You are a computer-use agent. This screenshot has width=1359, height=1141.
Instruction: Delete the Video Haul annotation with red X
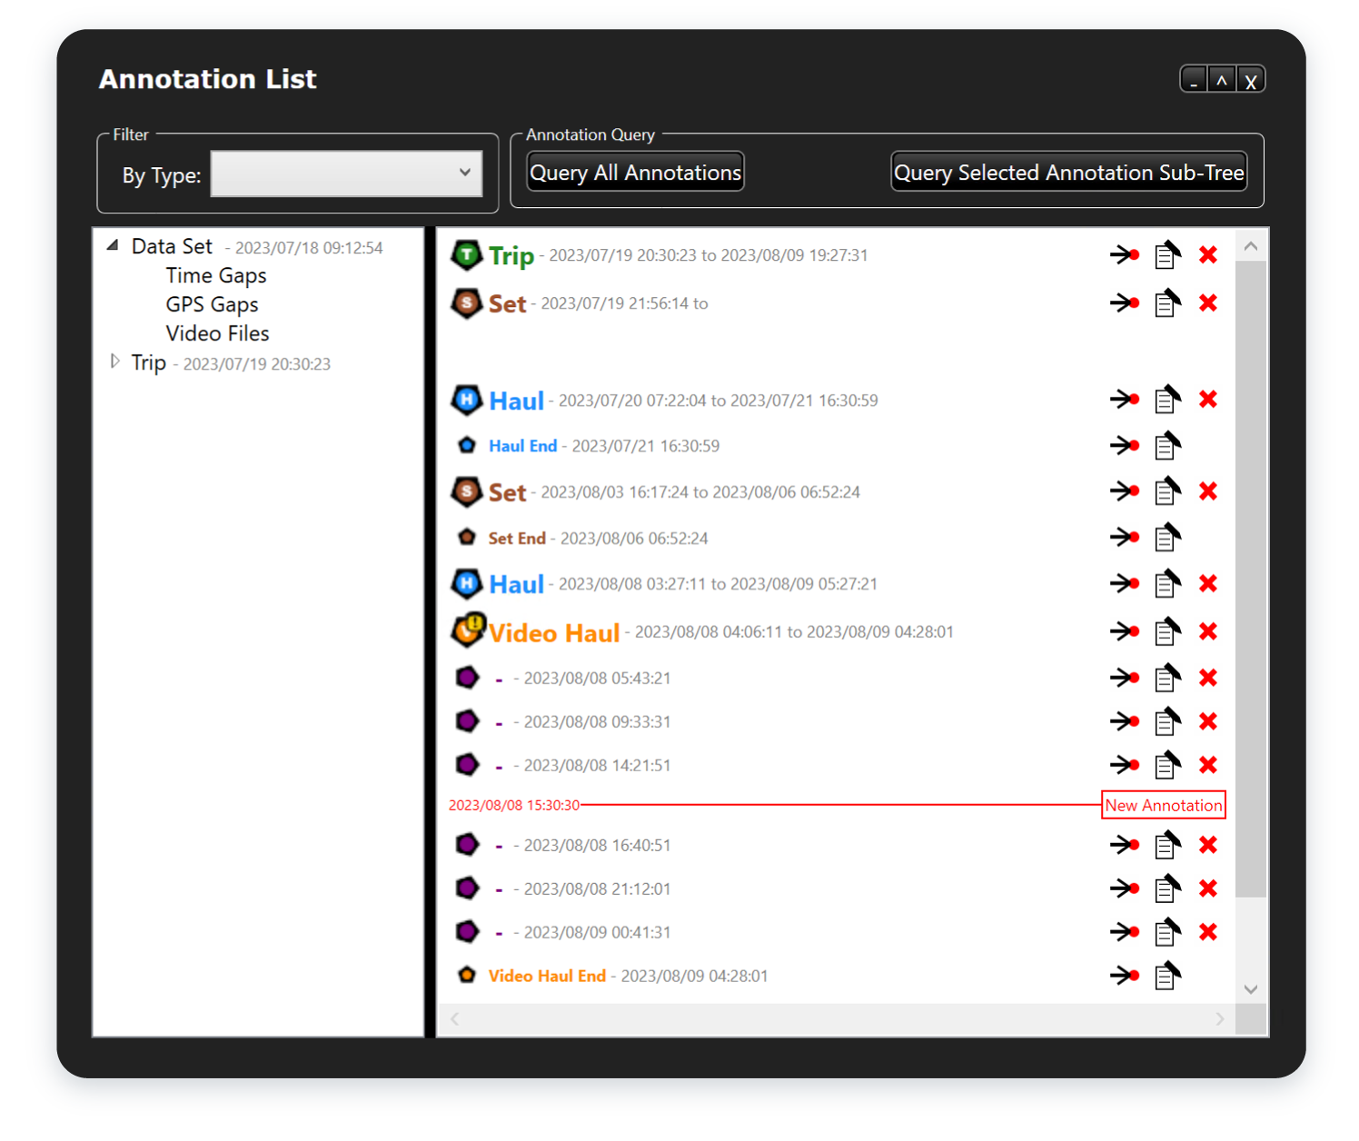pos(1207,631)
